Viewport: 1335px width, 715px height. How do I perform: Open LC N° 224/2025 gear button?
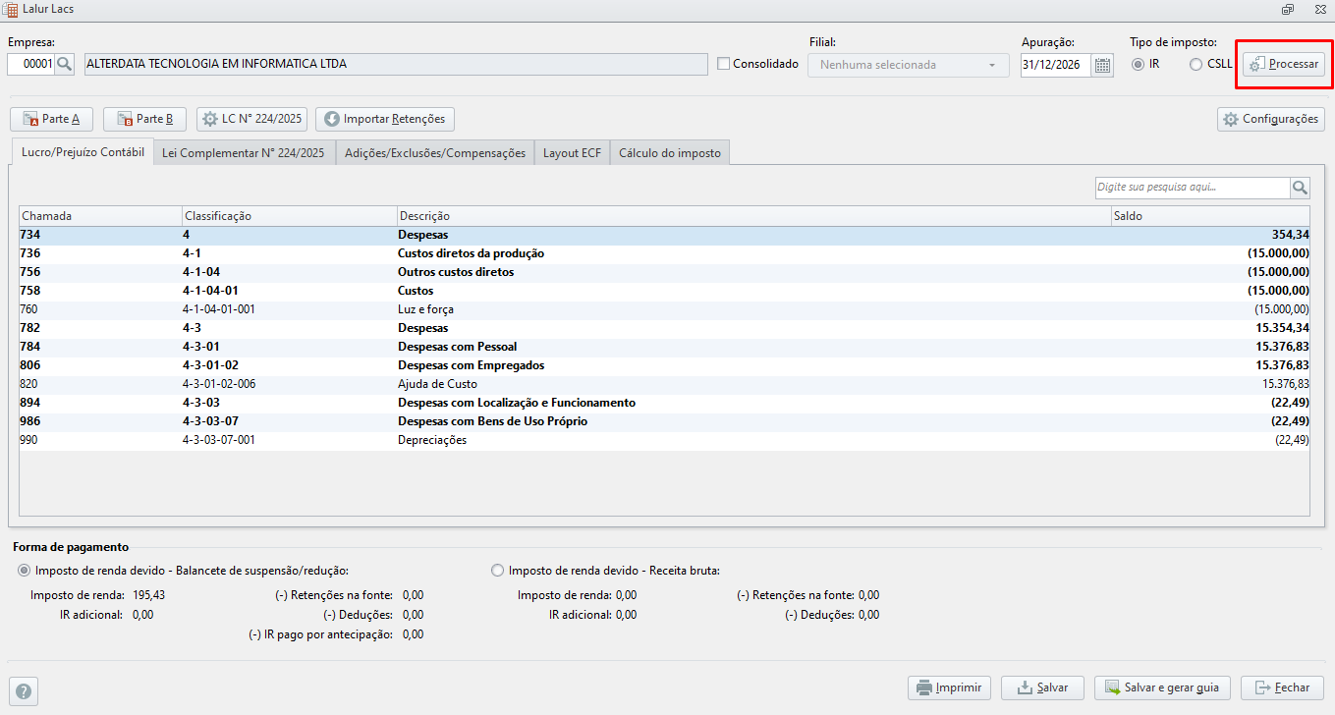pos(252,119)
